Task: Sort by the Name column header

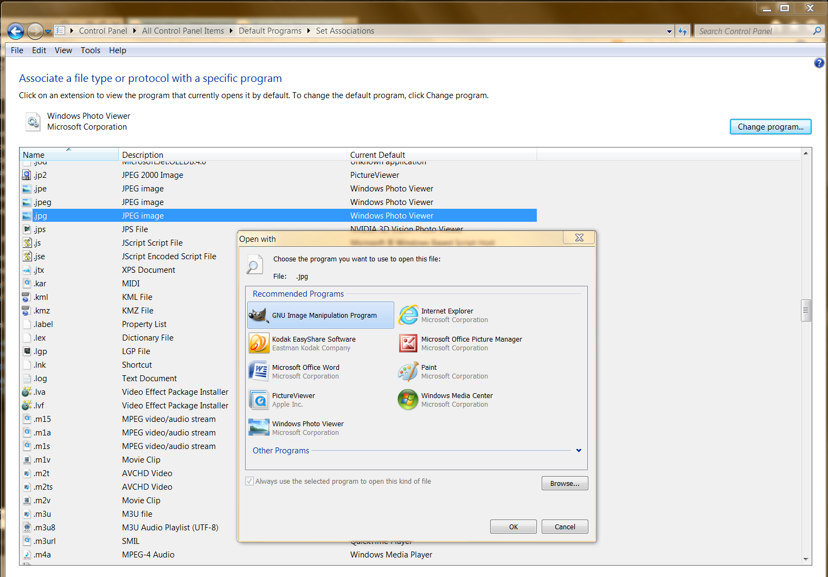Action: [69, 155]
